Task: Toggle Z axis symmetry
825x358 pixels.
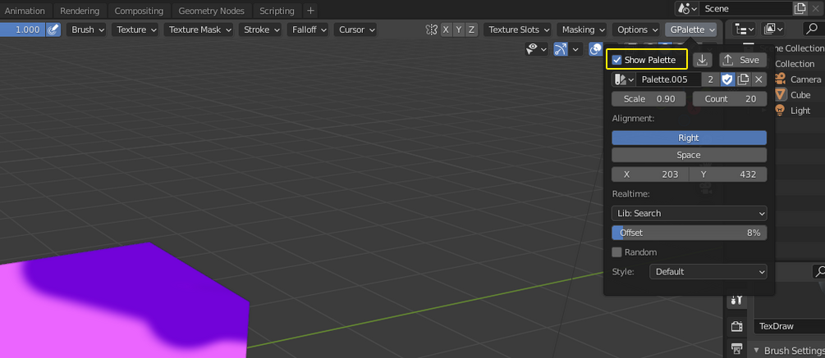Action: 471,30
